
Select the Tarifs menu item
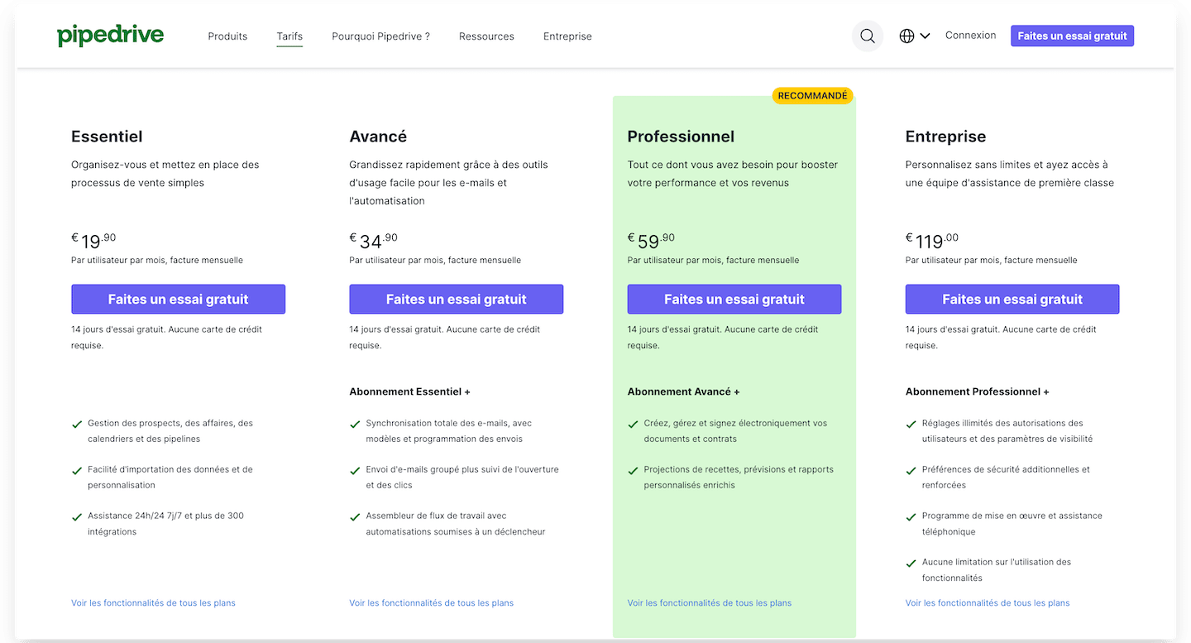(289, 36)
